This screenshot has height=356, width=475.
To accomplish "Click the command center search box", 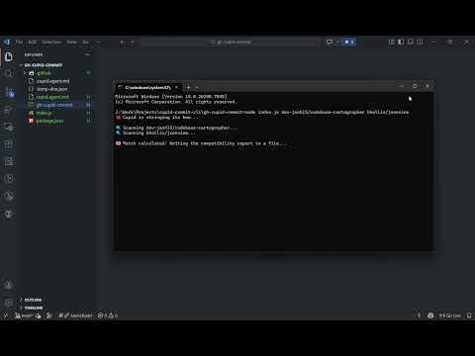I will (231, 43).
